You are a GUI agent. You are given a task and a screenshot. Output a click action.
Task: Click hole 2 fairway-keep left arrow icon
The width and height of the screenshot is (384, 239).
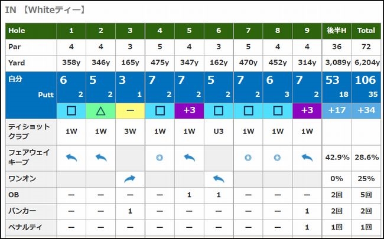(101, 157)
